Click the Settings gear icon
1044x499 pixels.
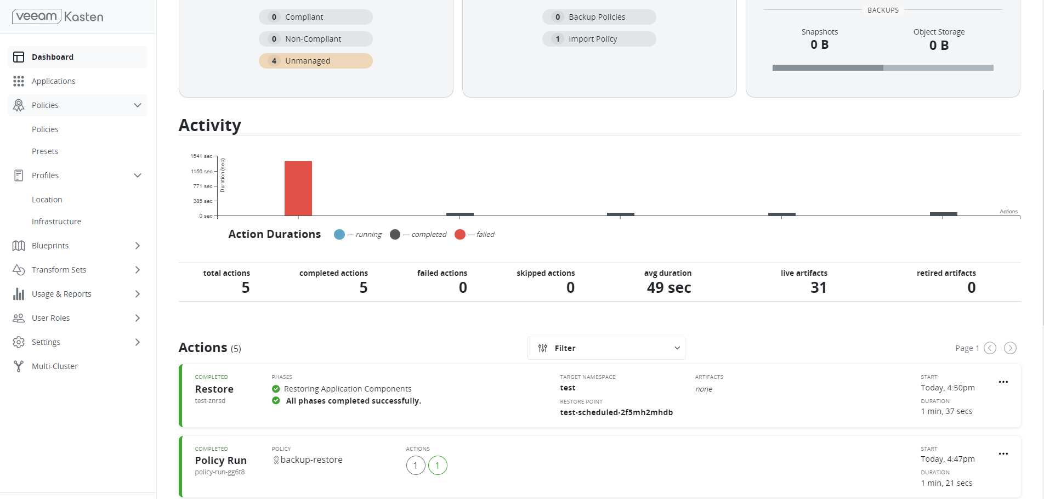[19, 342]
